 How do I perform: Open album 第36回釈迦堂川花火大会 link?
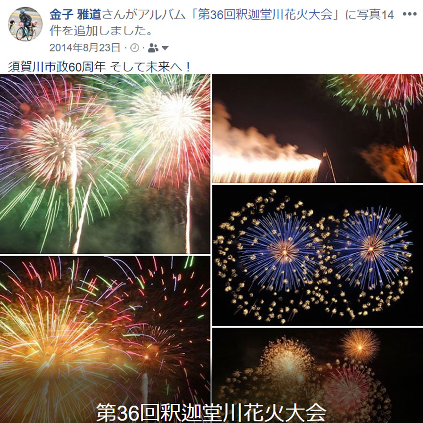[265, 15]
